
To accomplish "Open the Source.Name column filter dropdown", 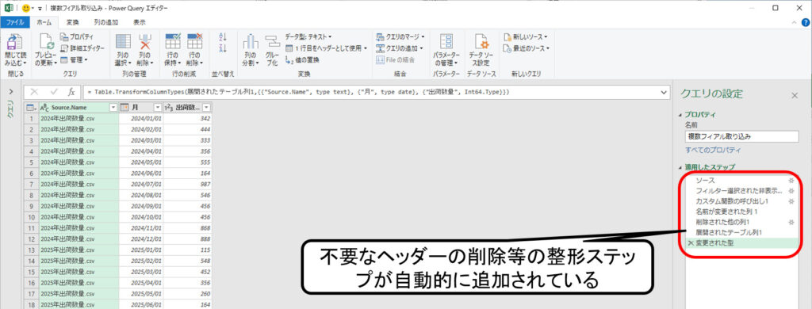I will pyautogui.click(x=113, y=107).
